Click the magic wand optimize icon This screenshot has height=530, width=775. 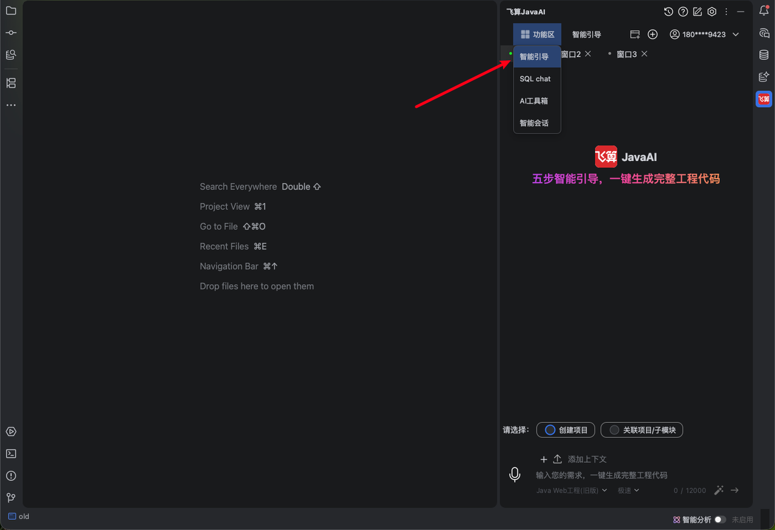pyautogui.click(x=719, y=490)
